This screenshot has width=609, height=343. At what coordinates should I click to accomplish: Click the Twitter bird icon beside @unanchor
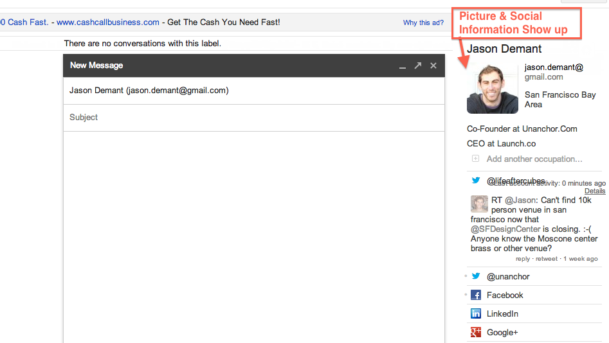pyautogui.click(x=476, y=276)
